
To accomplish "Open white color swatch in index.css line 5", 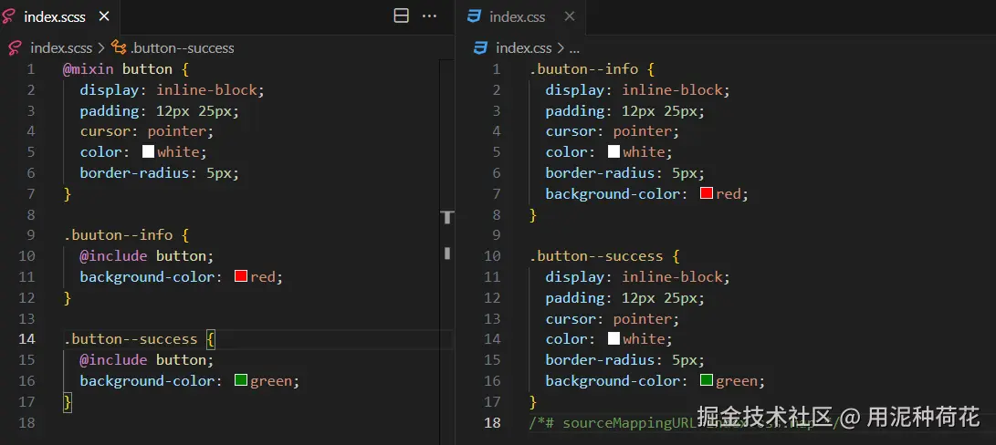I will 613,151.
